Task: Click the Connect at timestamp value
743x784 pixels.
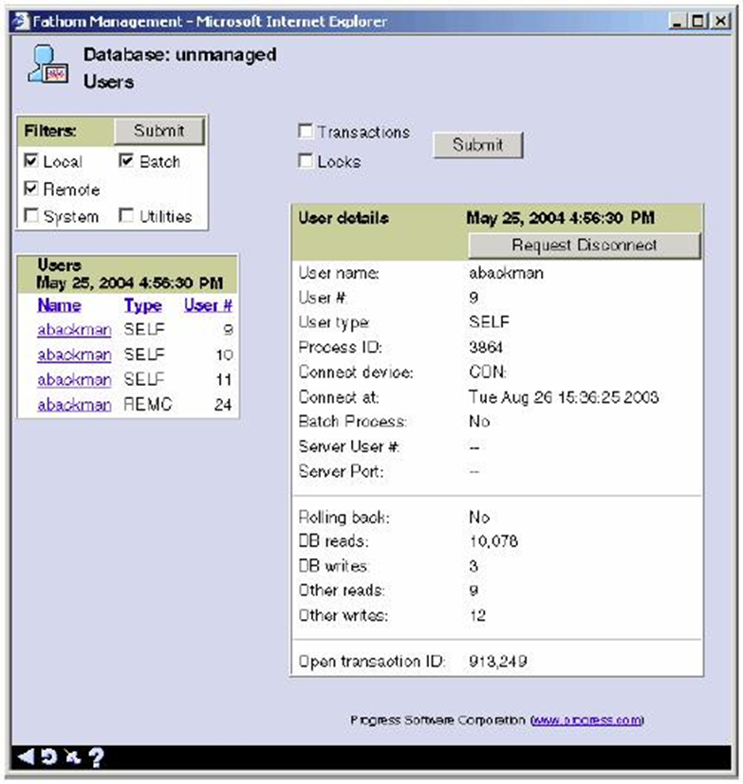Action: point(564,397)
